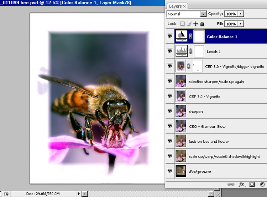Expand the Fill slider arrow
Image resolution: width=267 pixels, height=197 pixels.
pos(241,24)
